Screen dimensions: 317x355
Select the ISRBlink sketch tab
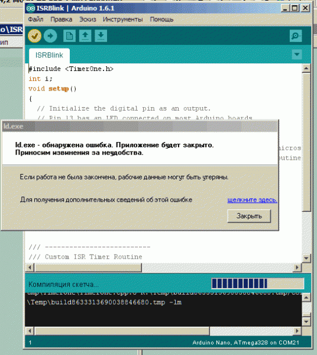pyautogui.click(x=49, y=55)
